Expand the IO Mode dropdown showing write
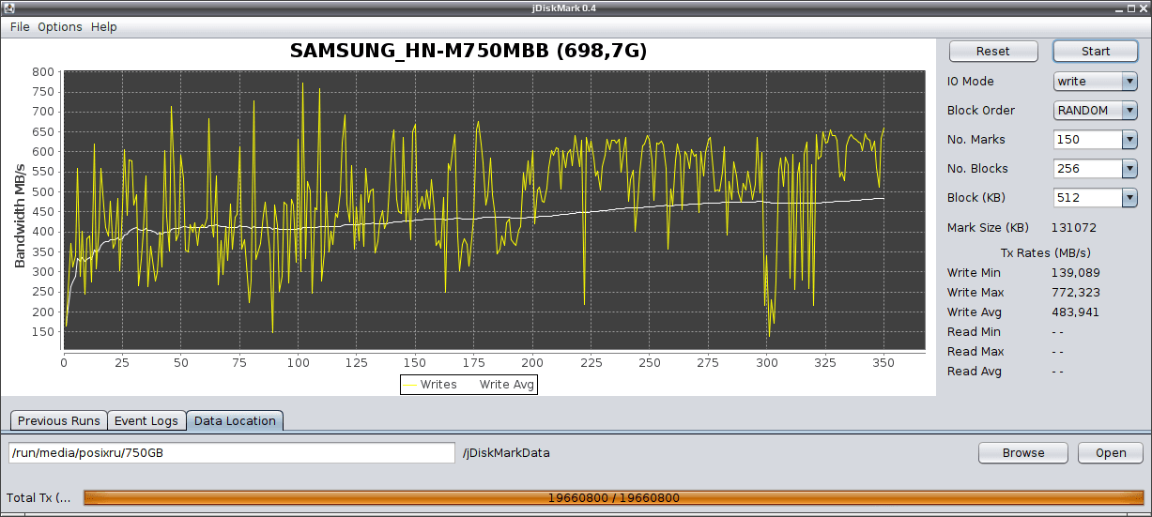The width and height of the screenshot is (1152, 517). click(1096, 82)
